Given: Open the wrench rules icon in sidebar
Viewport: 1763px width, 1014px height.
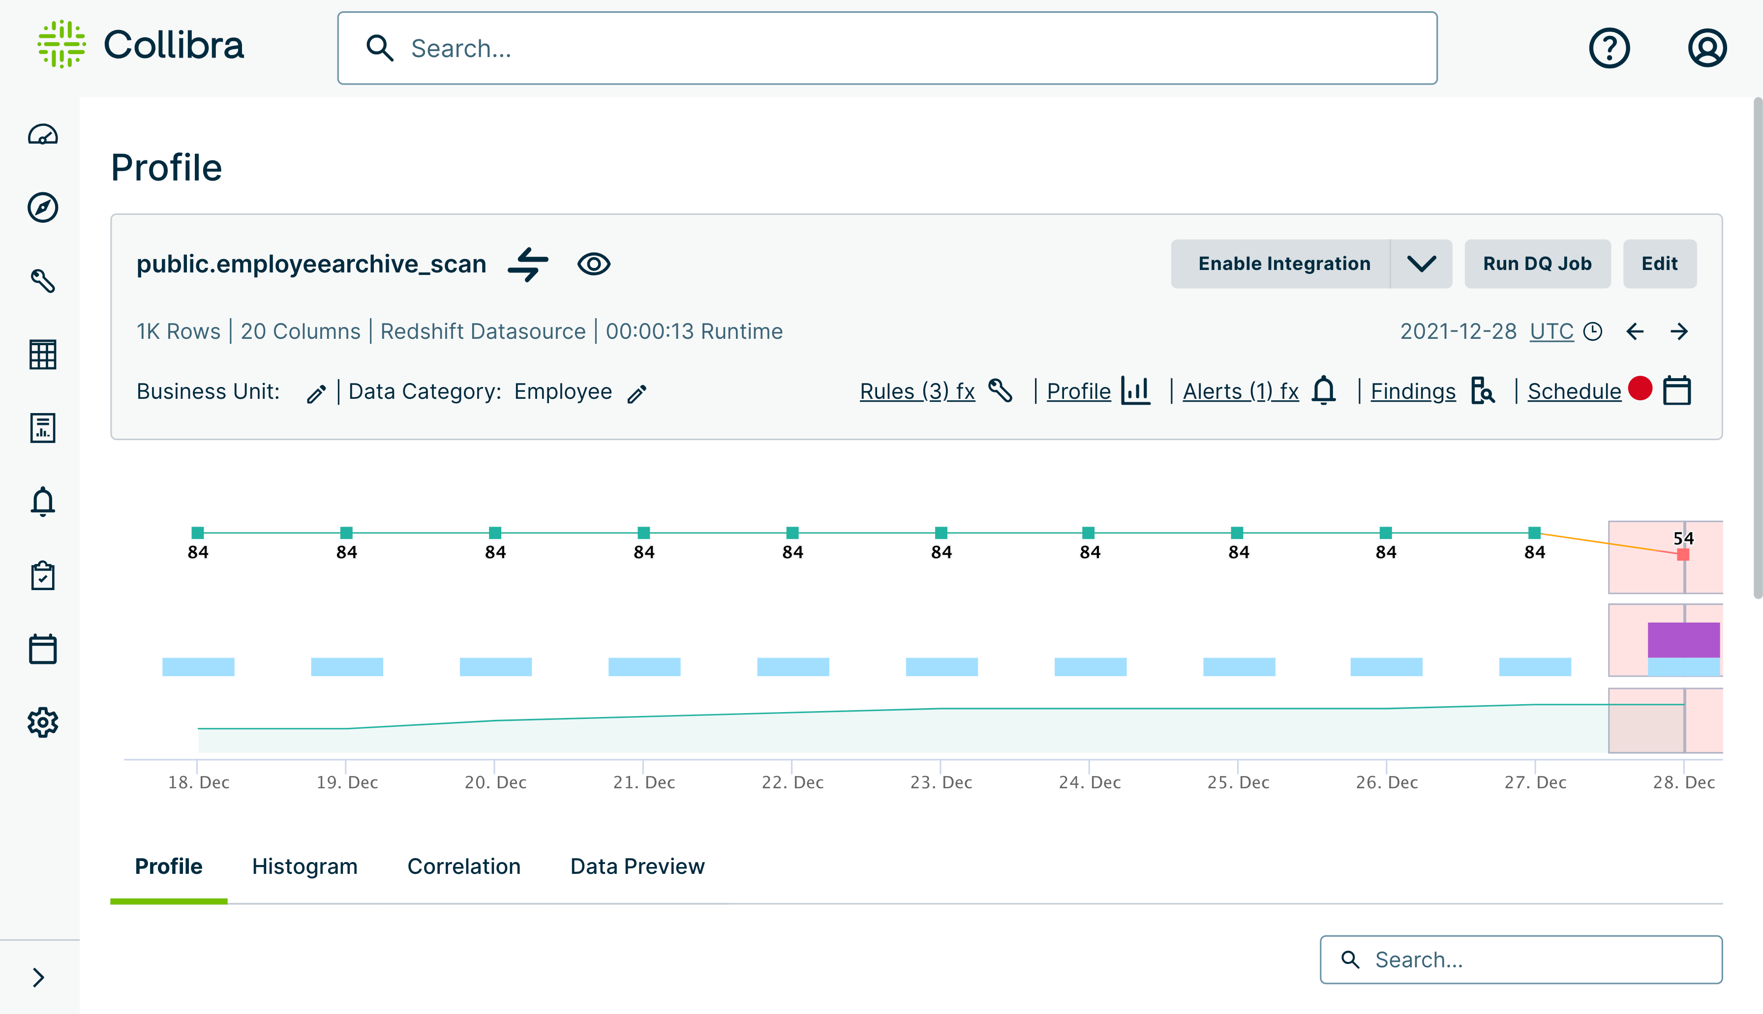Looking at the screenshot, I should coord(42,281).
